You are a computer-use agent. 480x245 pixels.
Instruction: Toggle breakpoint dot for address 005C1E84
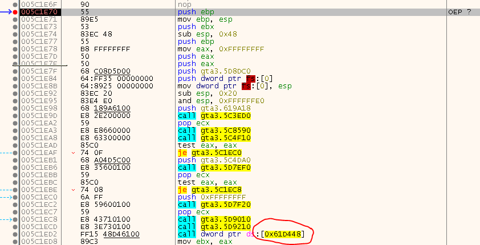click(x=15, y=79)
